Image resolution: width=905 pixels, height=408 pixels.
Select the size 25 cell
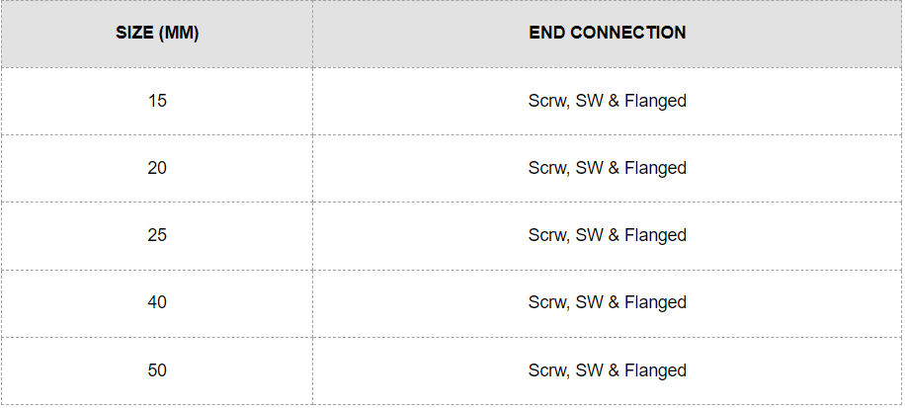157,235
